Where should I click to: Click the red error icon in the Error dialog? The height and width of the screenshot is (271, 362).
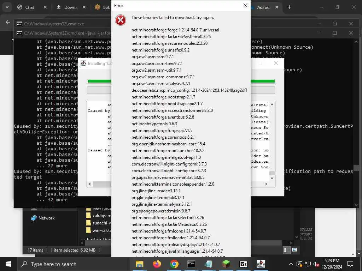[121, 20]
